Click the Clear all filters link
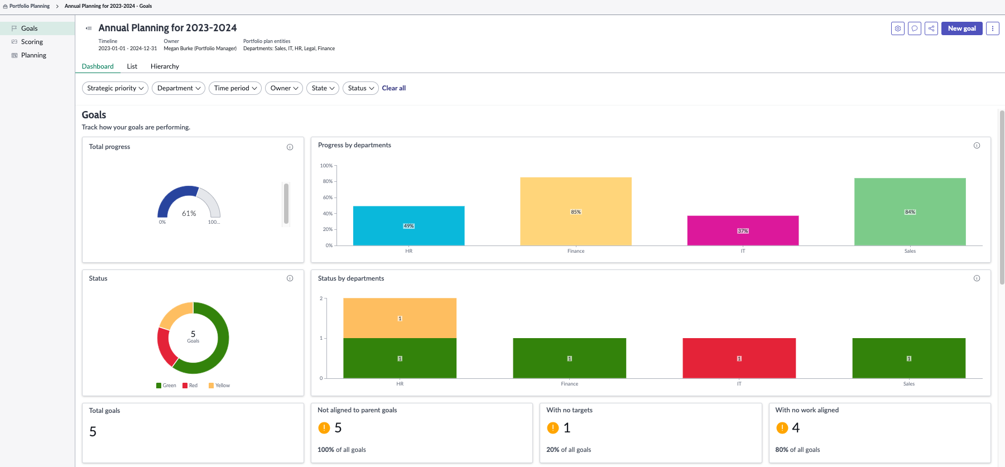 [394, 88]
